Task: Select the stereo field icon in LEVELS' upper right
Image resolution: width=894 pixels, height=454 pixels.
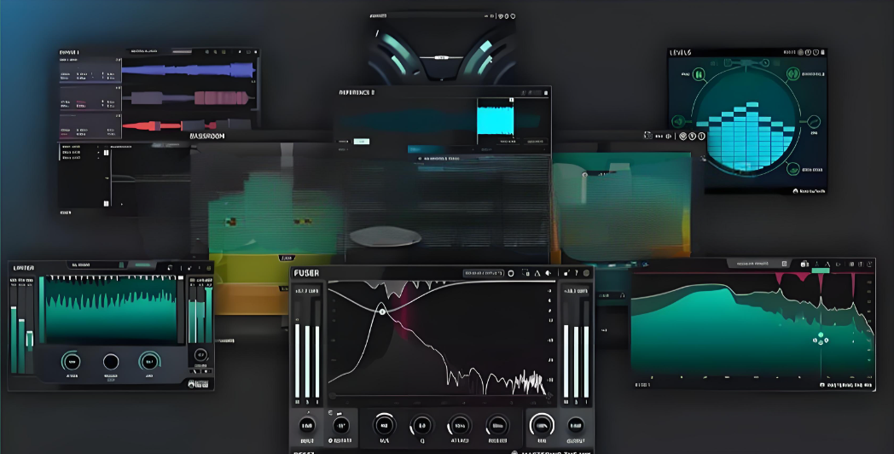Action: pyautogui.click(x=793, y=73)
